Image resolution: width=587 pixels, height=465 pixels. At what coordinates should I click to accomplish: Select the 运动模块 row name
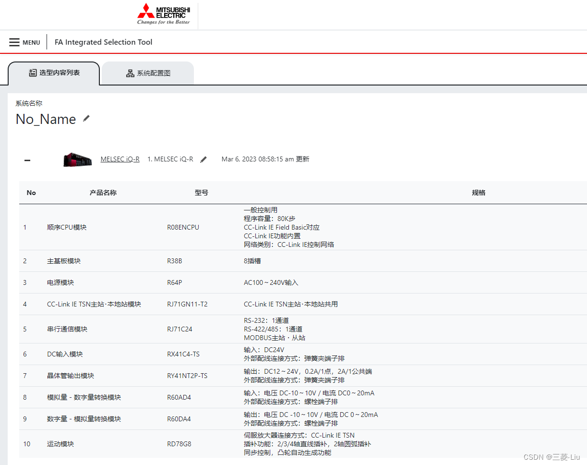point(60,444)
